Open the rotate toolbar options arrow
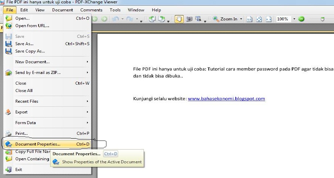334x178 pixels. (168, 21)
